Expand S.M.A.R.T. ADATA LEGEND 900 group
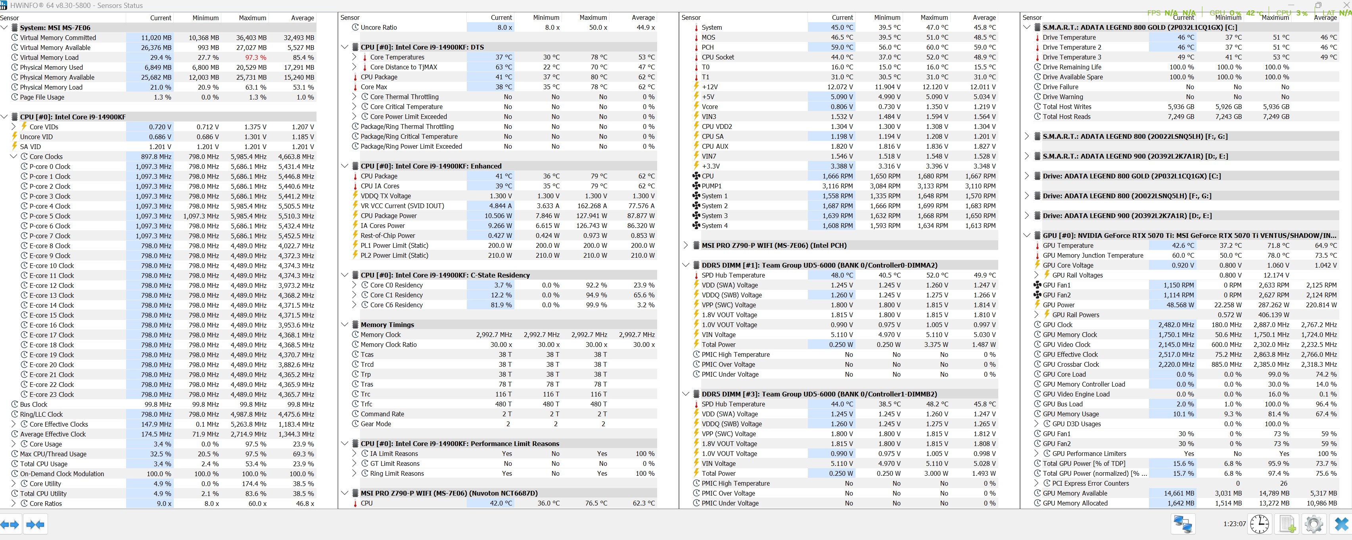Viewport: 1352px width, 540px height. pos(1027,156)
